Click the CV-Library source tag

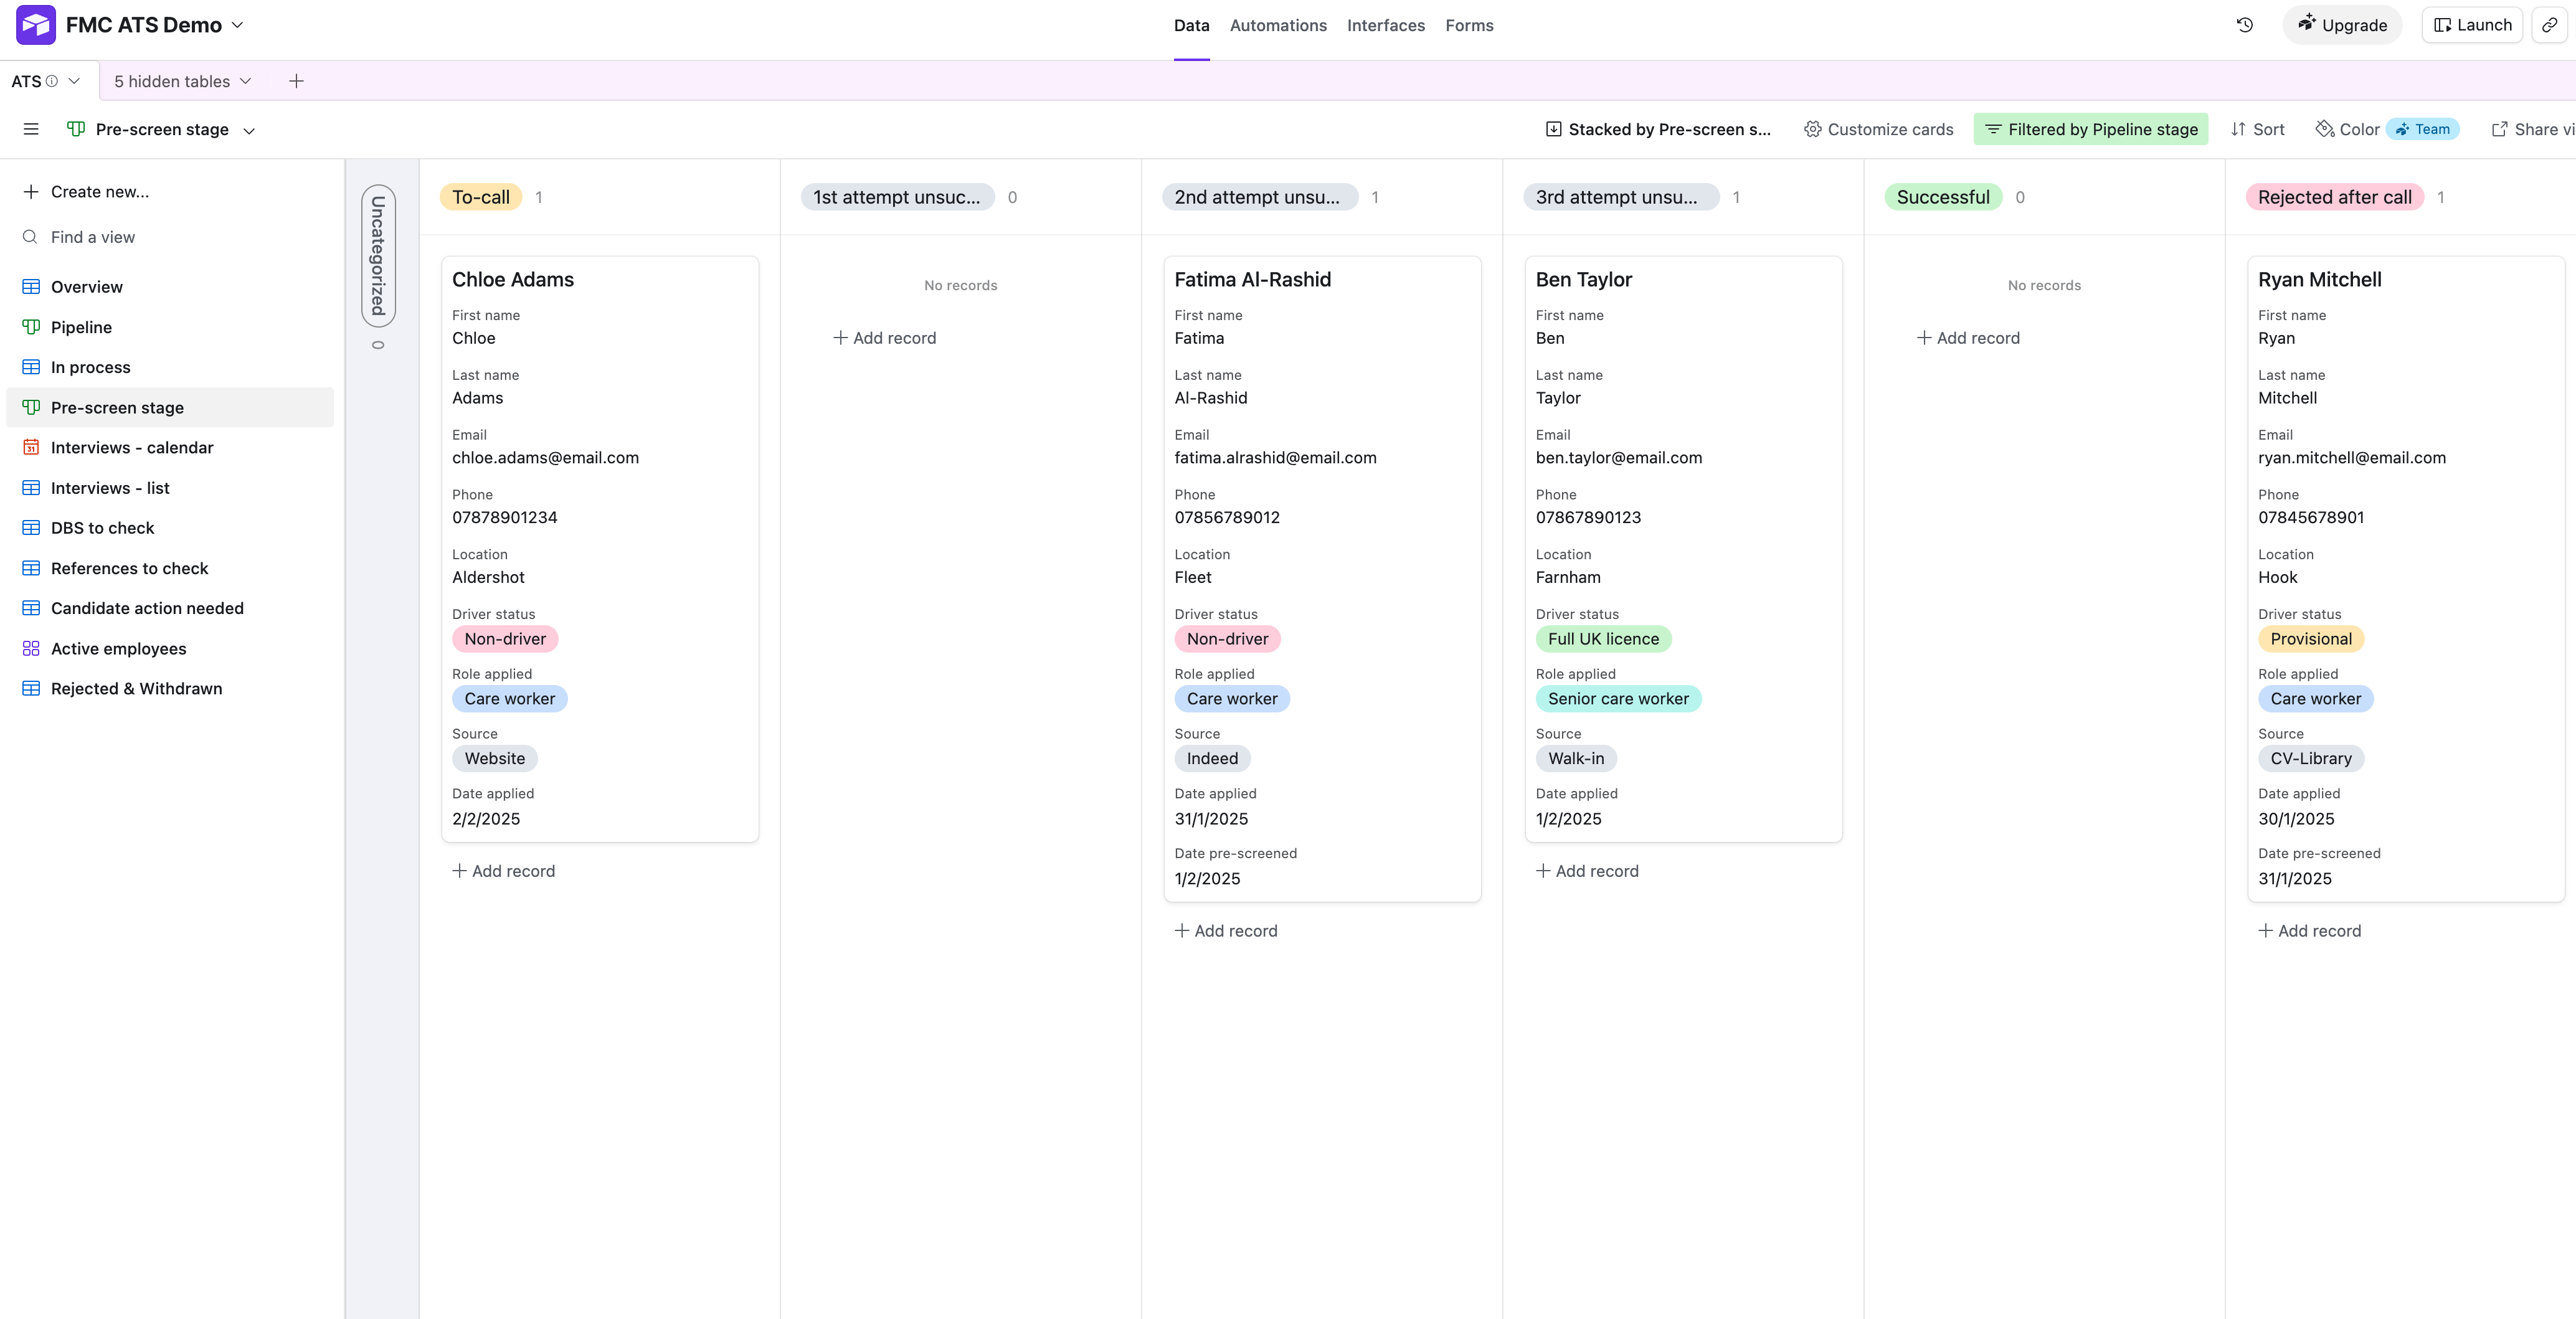[2310, 759]
